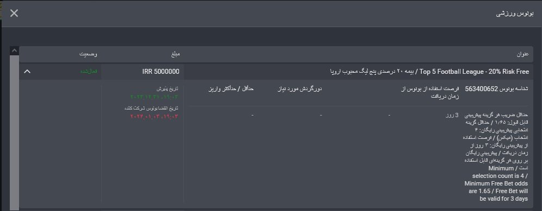Image resolution: width=542 pixels, height=211 pixels.
Task: Select the عنوان column header
Action: point(523,54)
